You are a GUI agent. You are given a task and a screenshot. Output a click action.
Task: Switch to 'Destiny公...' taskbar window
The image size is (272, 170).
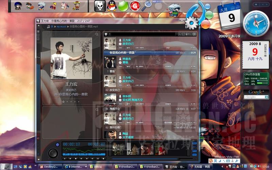(x=50, y=167)
